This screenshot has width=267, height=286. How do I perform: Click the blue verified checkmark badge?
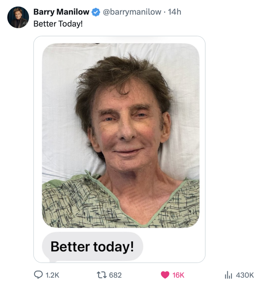pos(96,12)
